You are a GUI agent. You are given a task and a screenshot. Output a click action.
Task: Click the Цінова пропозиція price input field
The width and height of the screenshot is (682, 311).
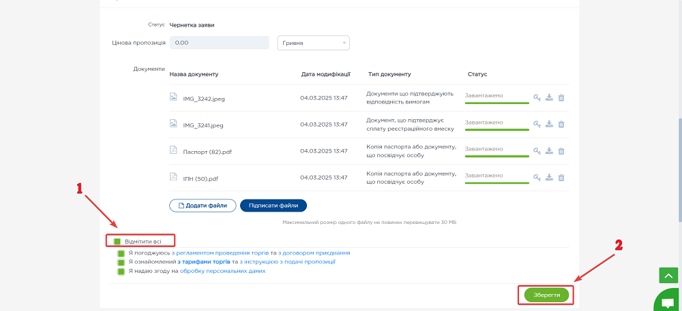point(220,43)
